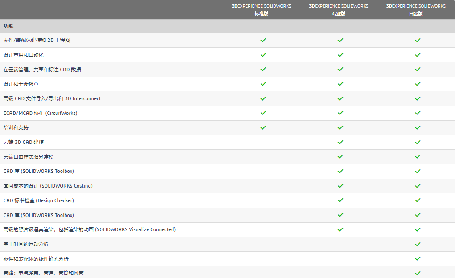
Task: Select 白金版 checkmark for SOLIDWORKS Costing
Action: 418,186
